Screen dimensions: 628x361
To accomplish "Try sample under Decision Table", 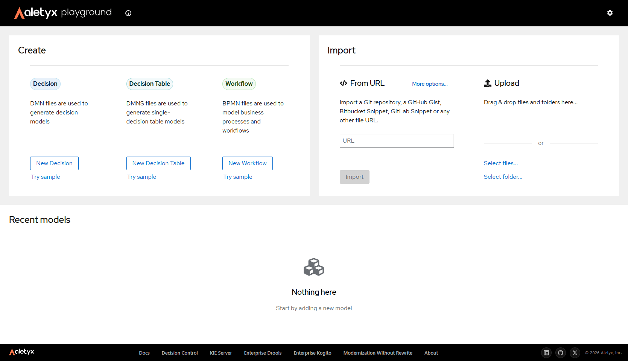I will [141, 177].
